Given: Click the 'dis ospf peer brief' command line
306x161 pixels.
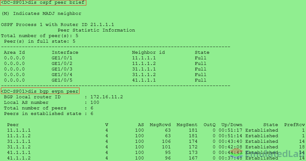Looking at the screenshot, I should (x=43, y=3).
